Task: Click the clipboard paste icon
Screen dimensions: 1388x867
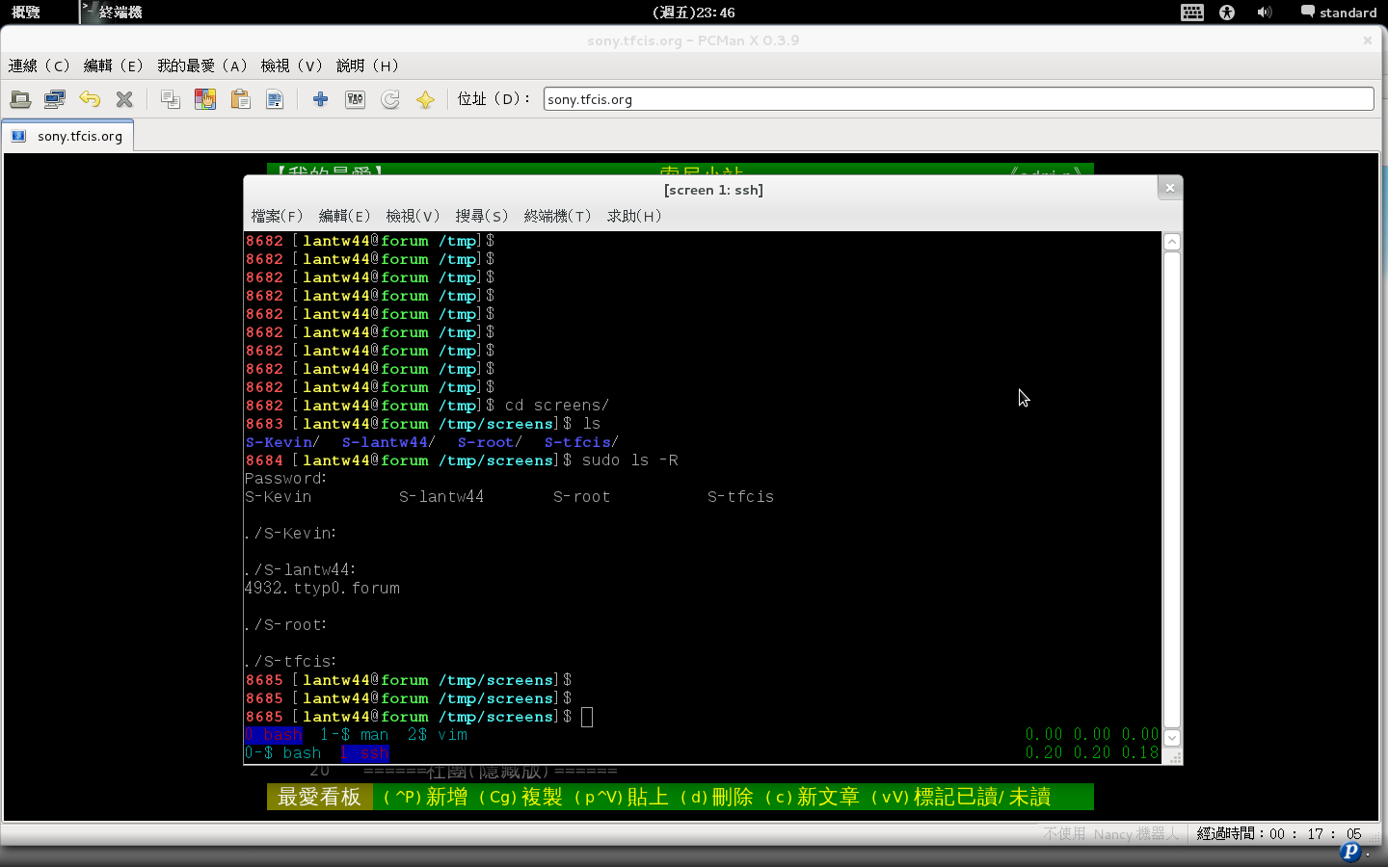Action: (x=240, y=99)
